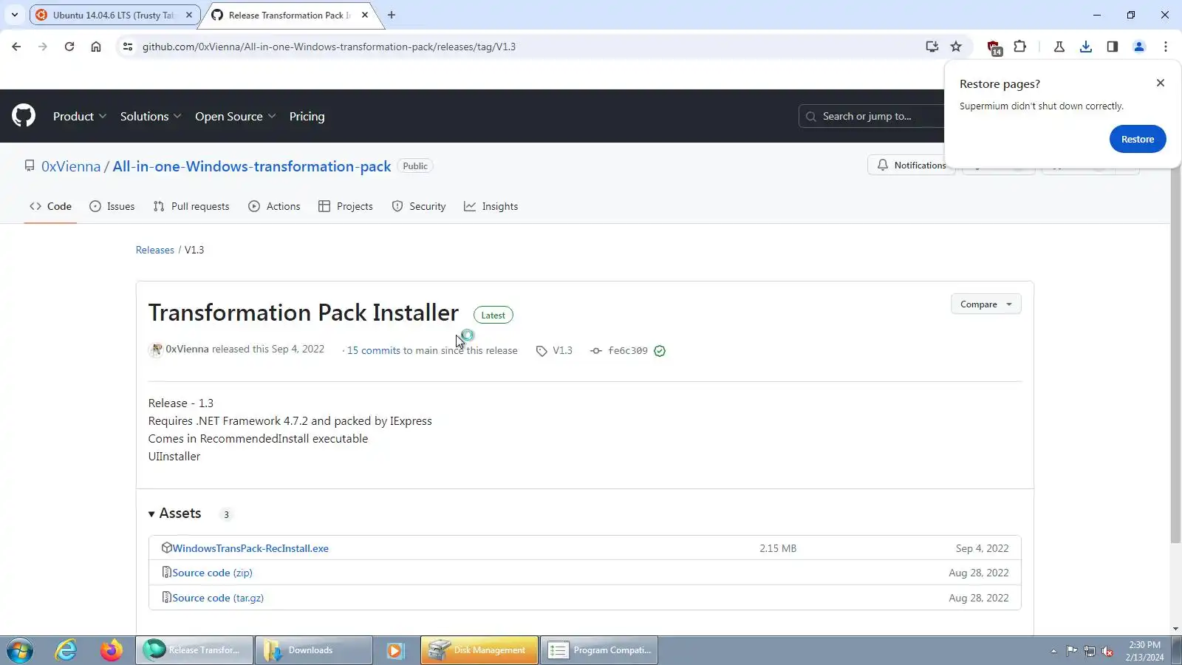
Task: Switch to Program Compatibility window in taskbar
Action: click(x=599, y=650)
